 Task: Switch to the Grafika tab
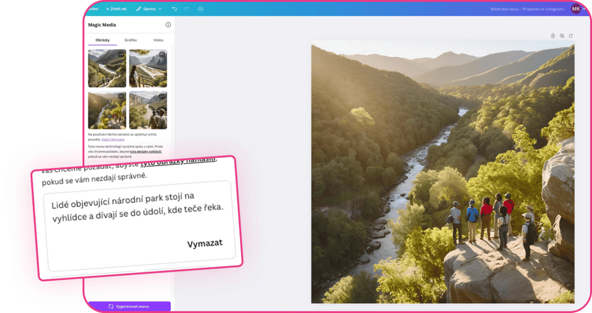(x=131, y=40)
